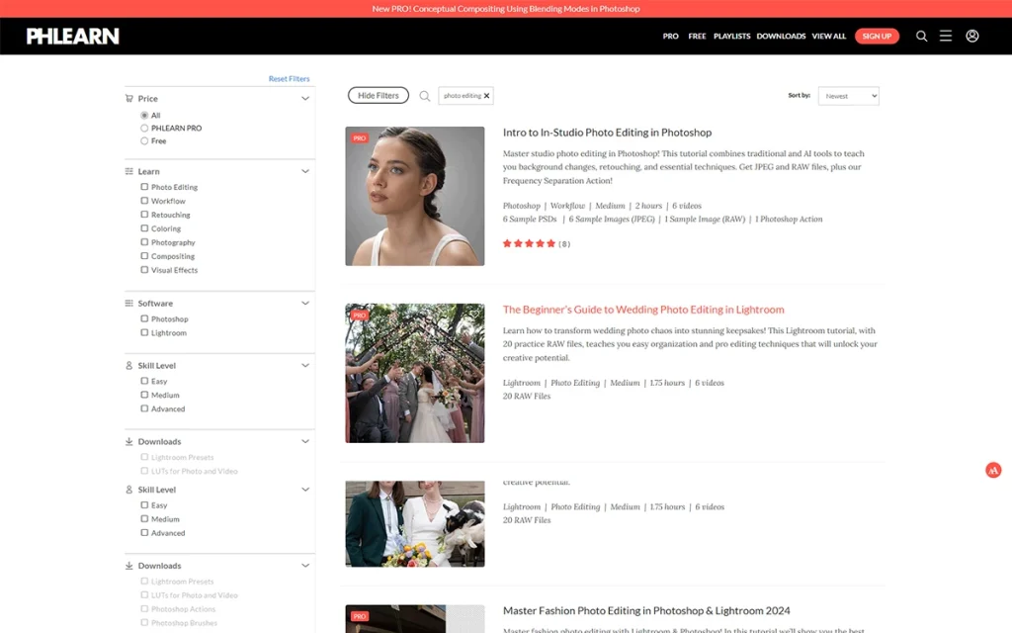Open the Sort by Newest dropdown
1012x633 pixels.
(x=848, y=96)
